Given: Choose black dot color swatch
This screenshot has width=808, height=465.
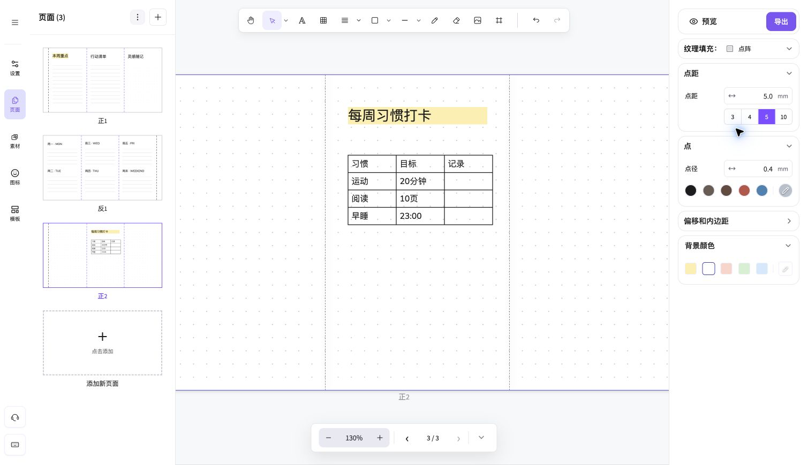Looking at the screenshot, I should point(691,190).
